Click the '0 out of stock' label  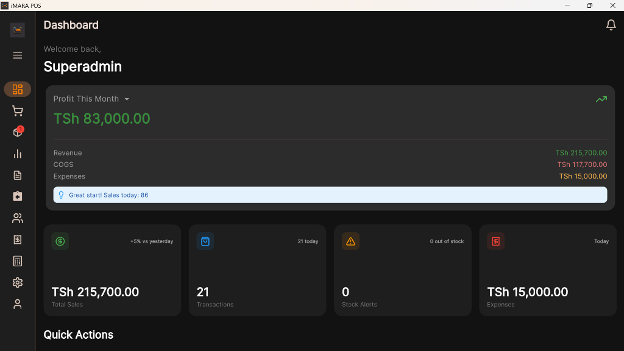(x=447, y=241)
